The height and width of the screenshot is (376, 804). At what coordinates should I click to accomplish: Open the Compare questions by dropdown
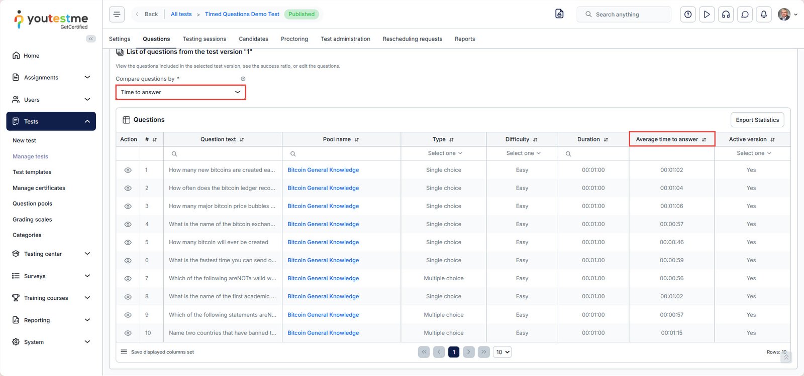pyautogui.click(x=180, y=92)
